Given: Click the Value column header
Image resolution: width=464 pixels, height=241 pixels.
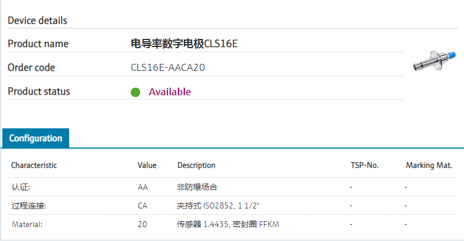Looking at the screenshot, I should 147,166.
